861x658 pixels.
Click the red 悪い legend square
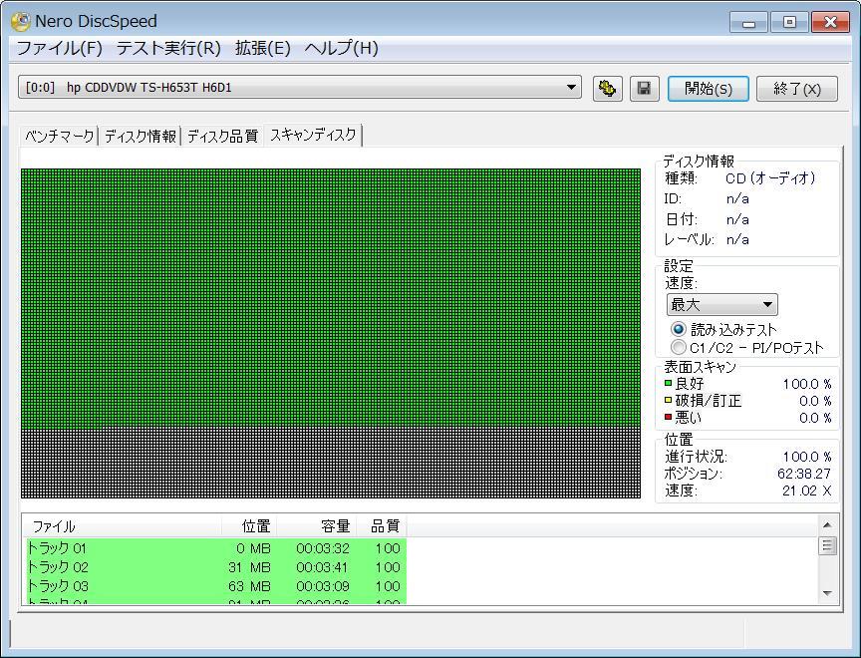[x=669, y=418]
